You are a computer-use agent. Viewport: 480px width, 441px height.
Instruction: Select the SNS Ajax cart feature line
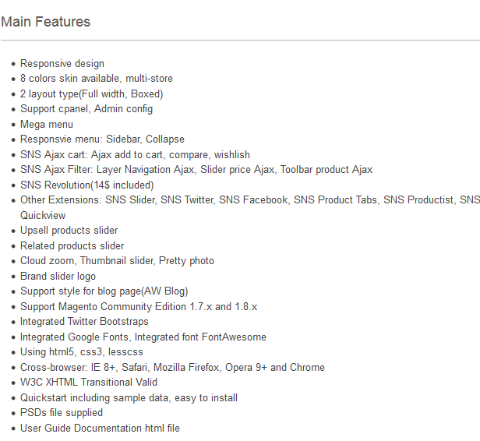click(x=135, y=155)
